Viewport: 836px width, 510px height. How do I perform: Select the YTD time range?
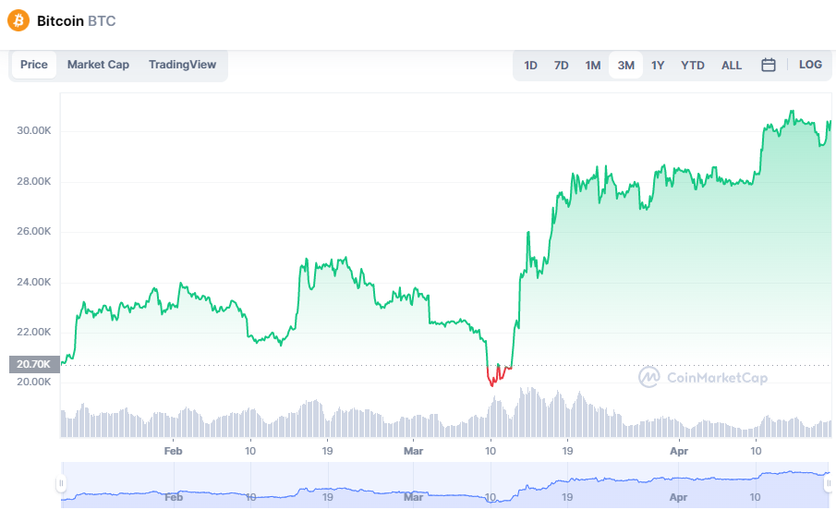[x=693, y=65]
